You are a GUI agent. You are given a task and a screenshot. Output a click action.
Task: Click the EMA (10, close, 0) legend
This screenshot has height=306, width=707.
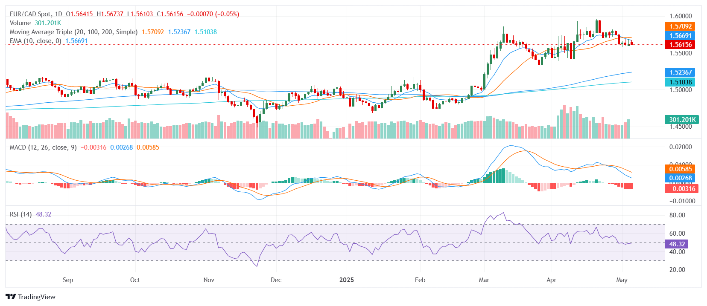click(35, 41)
